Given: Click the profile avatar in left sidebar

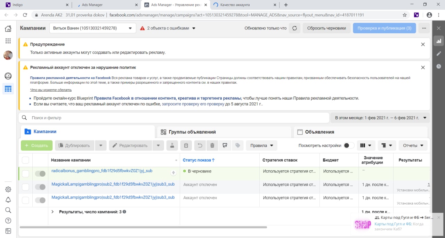Looking at the screenshot, I should [x=8, y=55].
